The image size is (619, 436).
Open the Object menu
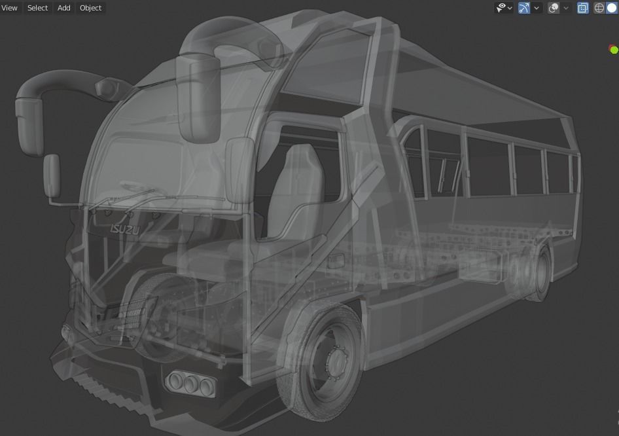coord(90,7)
